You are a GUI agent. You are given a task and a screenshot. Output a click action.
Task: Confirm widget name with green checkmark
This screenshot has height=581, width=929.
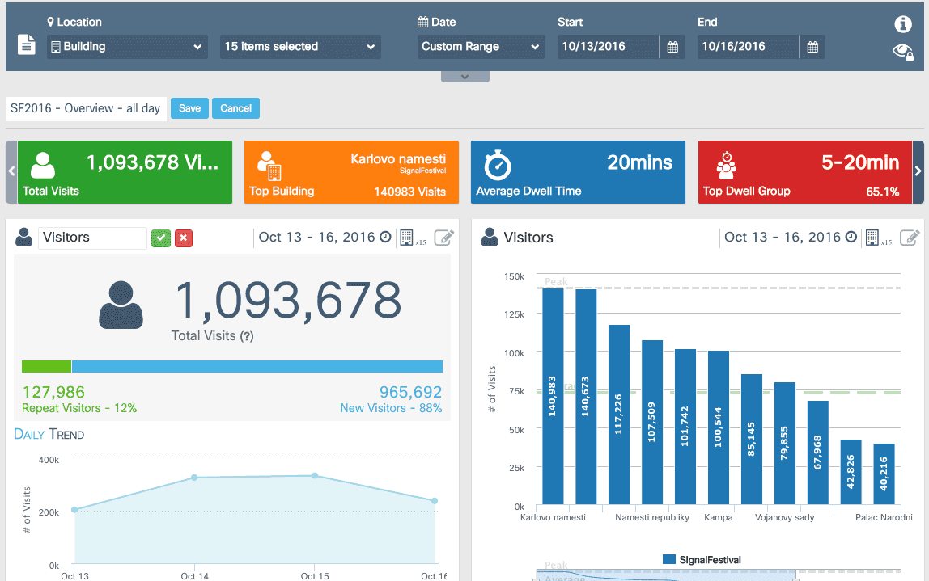pyautogui.click(x=161, y=238)
